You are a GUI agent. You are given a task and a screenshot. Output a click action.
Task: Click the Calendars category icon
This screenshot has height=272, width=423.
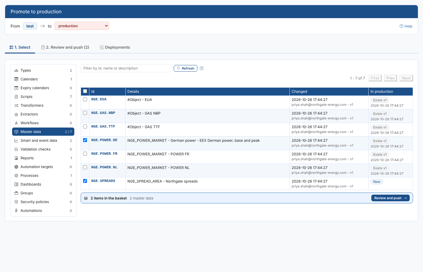point(16,79)
